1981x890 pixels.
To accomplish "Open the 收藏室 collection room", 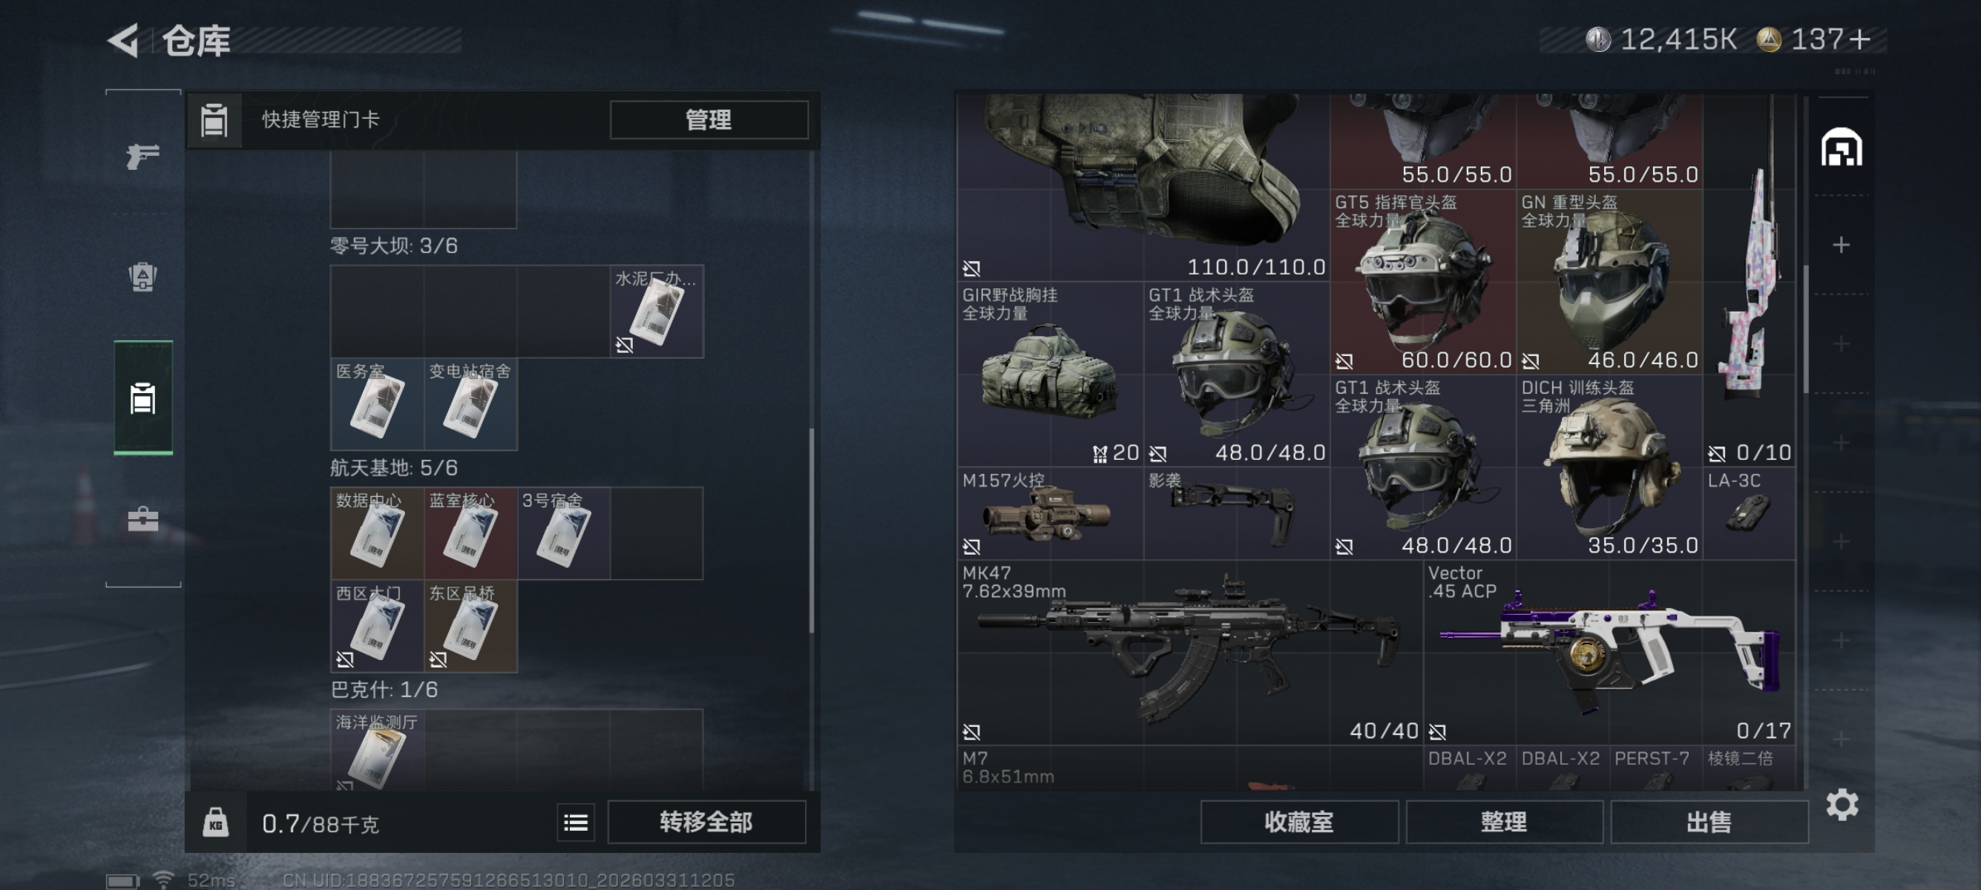I will [x=1299, y=823].
